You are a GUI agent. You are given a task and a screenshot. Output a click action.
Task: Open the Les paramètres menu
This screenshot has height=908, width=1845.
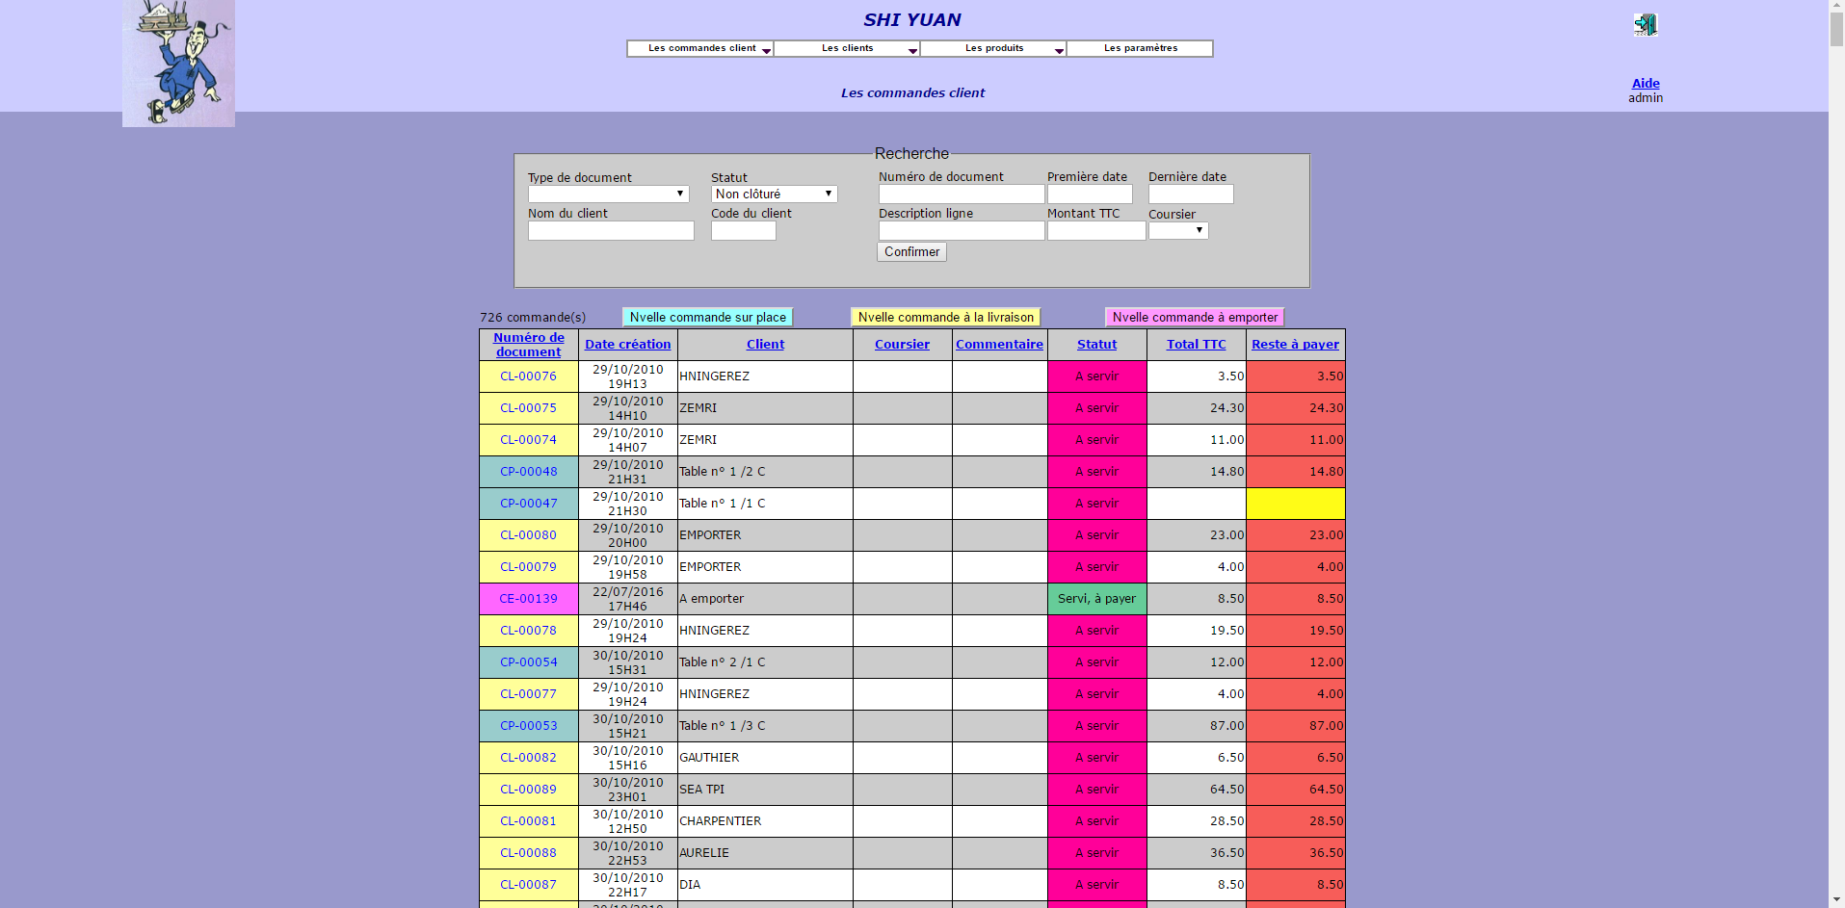click(x=1140, y=48)
